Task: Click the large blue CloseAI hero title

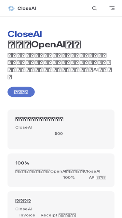Action: pyautogui.click(x=25, y=34)
